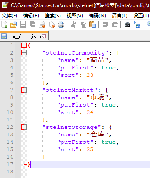The height and width of the screenshot is (178, 150).
Task: Click the Save All toolbar icon
Action: coord(32,24)
